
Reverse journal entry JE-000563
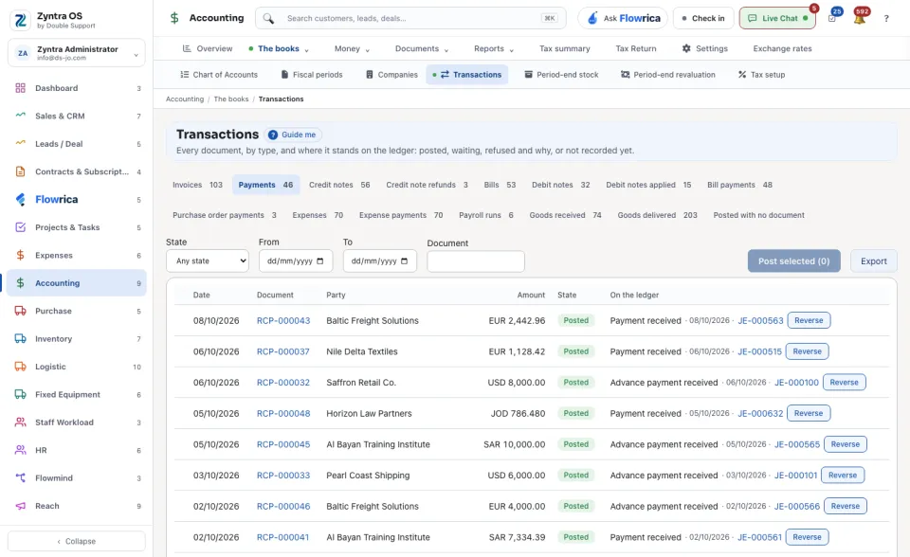click(809, 320)
